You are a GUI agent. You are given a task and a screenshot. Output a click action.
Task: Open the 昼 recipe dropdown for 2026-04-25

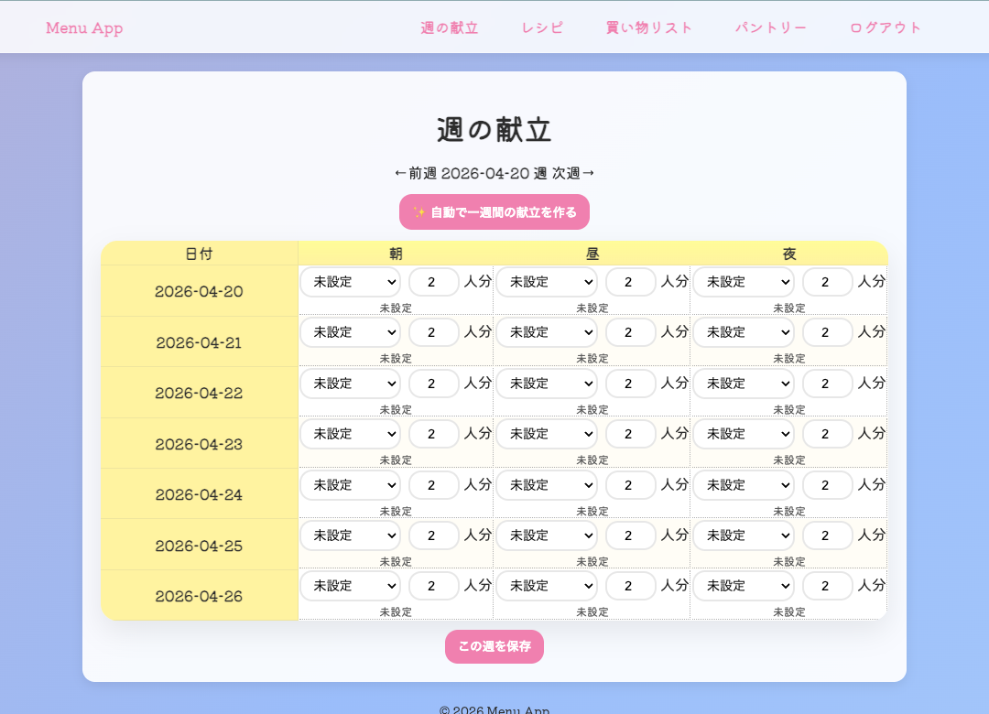click(548, 535)
